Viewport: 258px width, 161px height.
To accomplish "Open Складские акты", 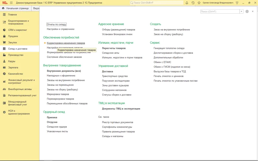I will (x=110, y=53).
